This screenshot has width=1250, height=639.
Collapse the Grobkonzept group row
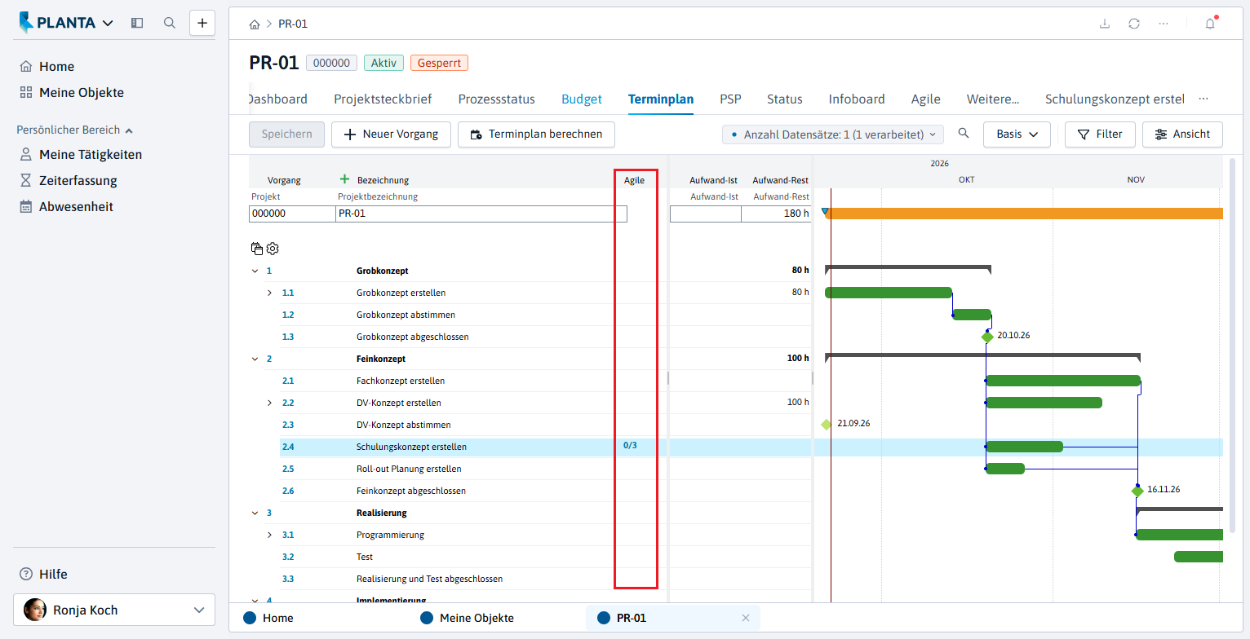coord(255,271)
